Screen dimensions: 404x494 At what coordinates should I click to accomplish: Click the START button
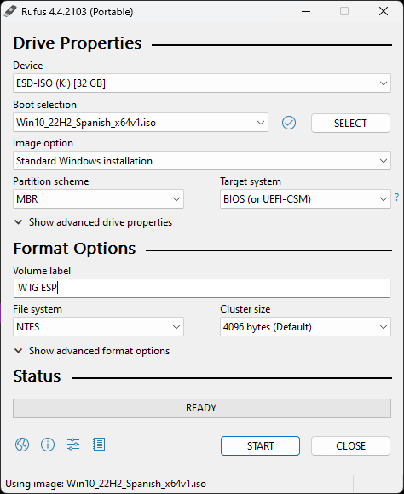coord(260,445)
